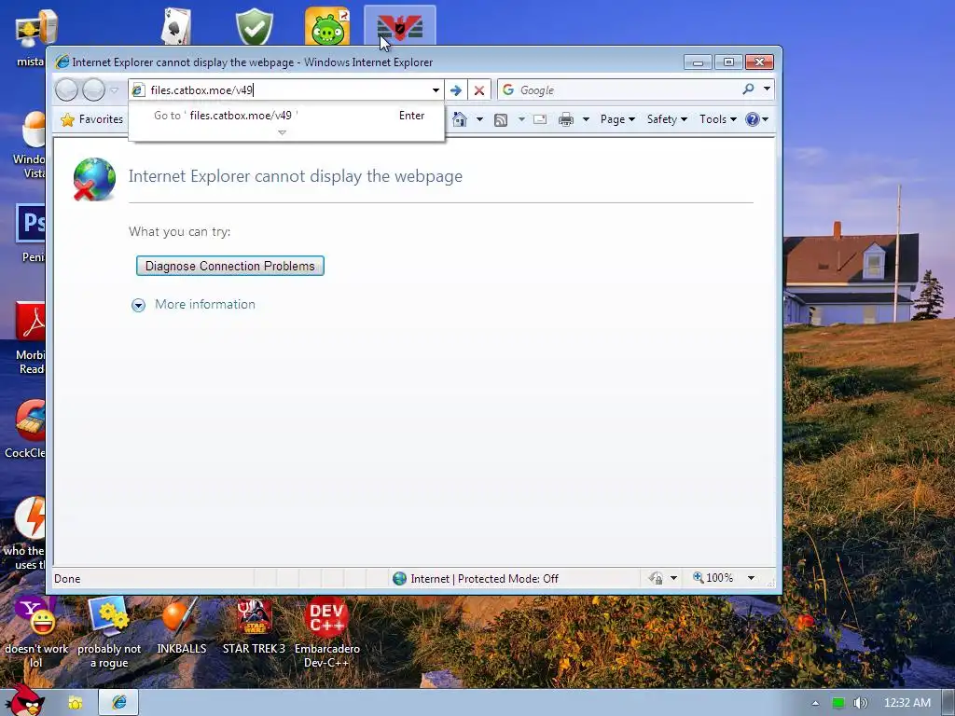Open the green shield desktop icon

click(254, 27)
